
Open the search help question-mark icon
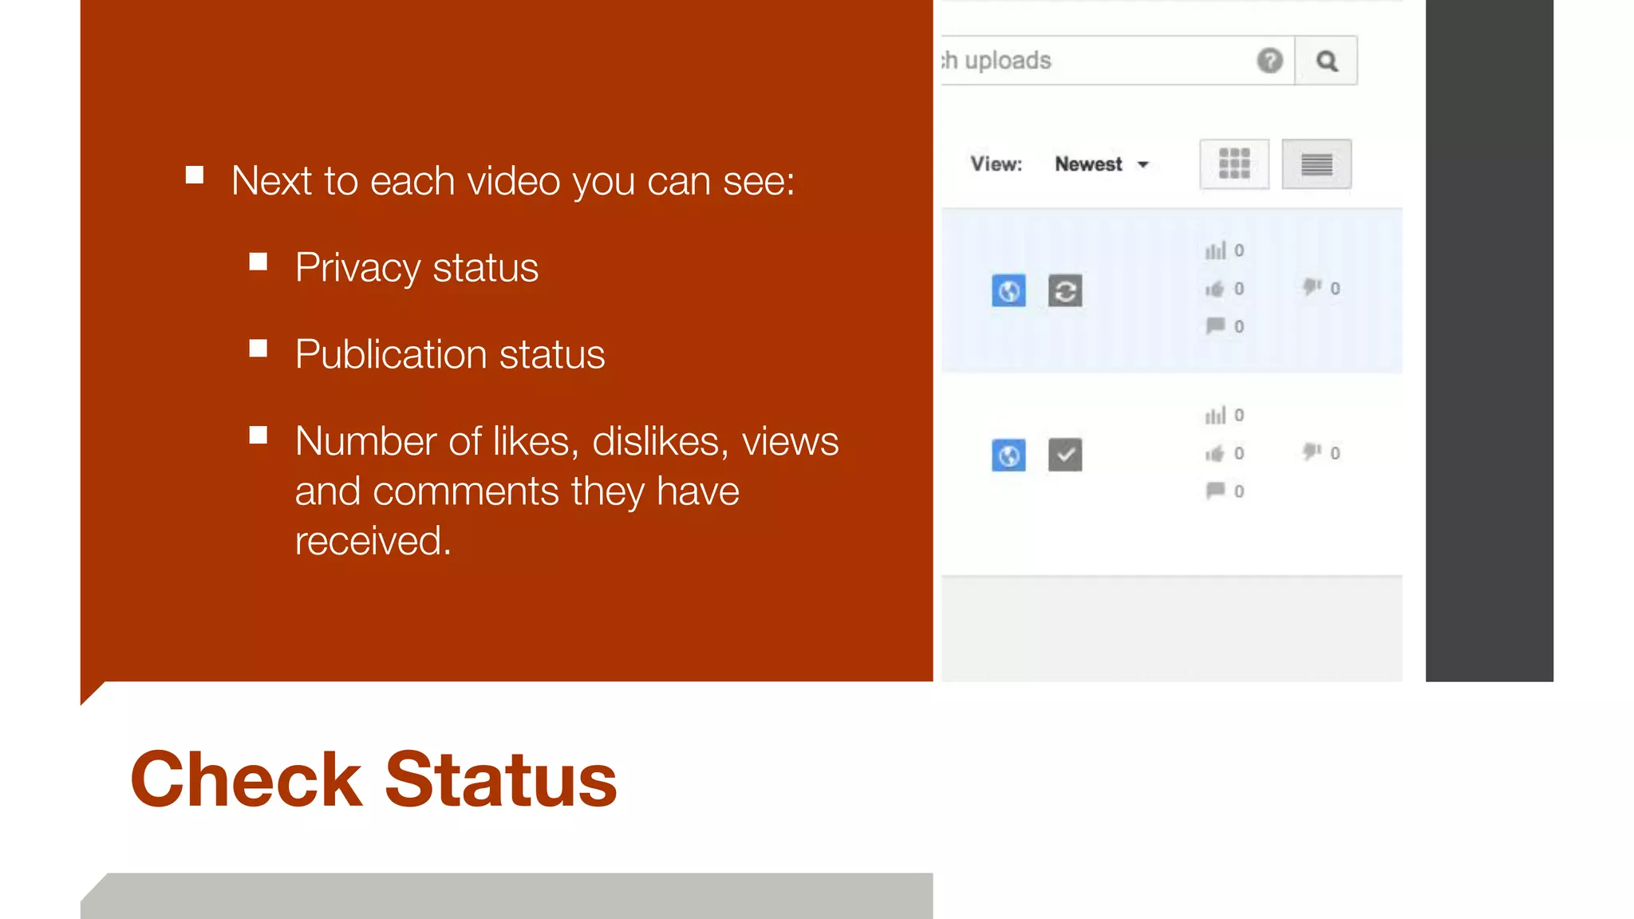pos(1269,61)
